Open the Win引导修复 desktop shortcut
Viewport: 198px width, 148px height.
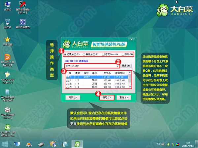pyautogui.click(x=8, y=113)
